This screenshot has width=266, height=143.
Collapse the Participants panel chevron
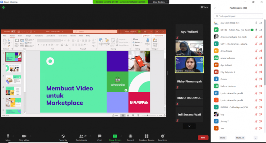(x=215, y=8)
